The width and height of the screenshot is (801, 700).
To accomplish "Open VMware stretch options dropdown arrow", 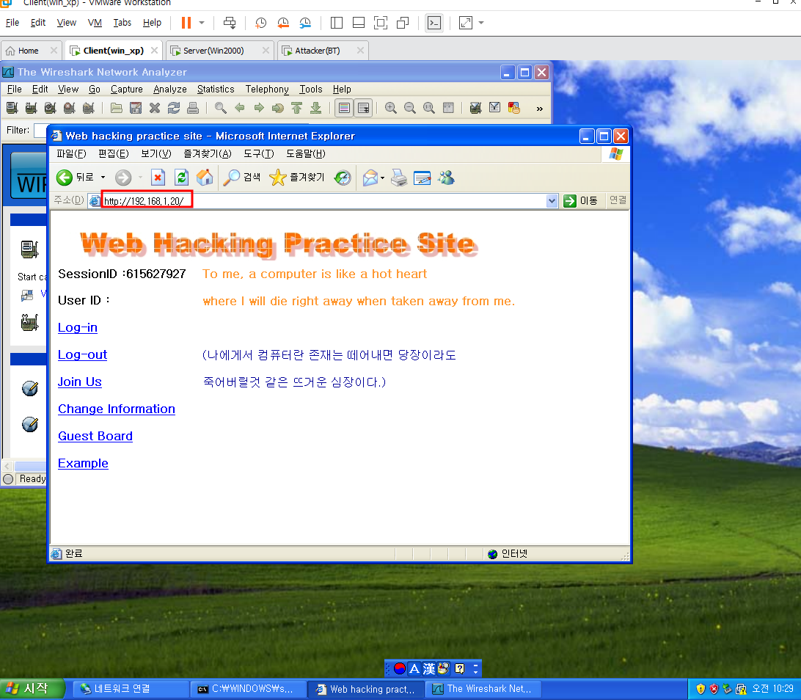I will point(481,23).
